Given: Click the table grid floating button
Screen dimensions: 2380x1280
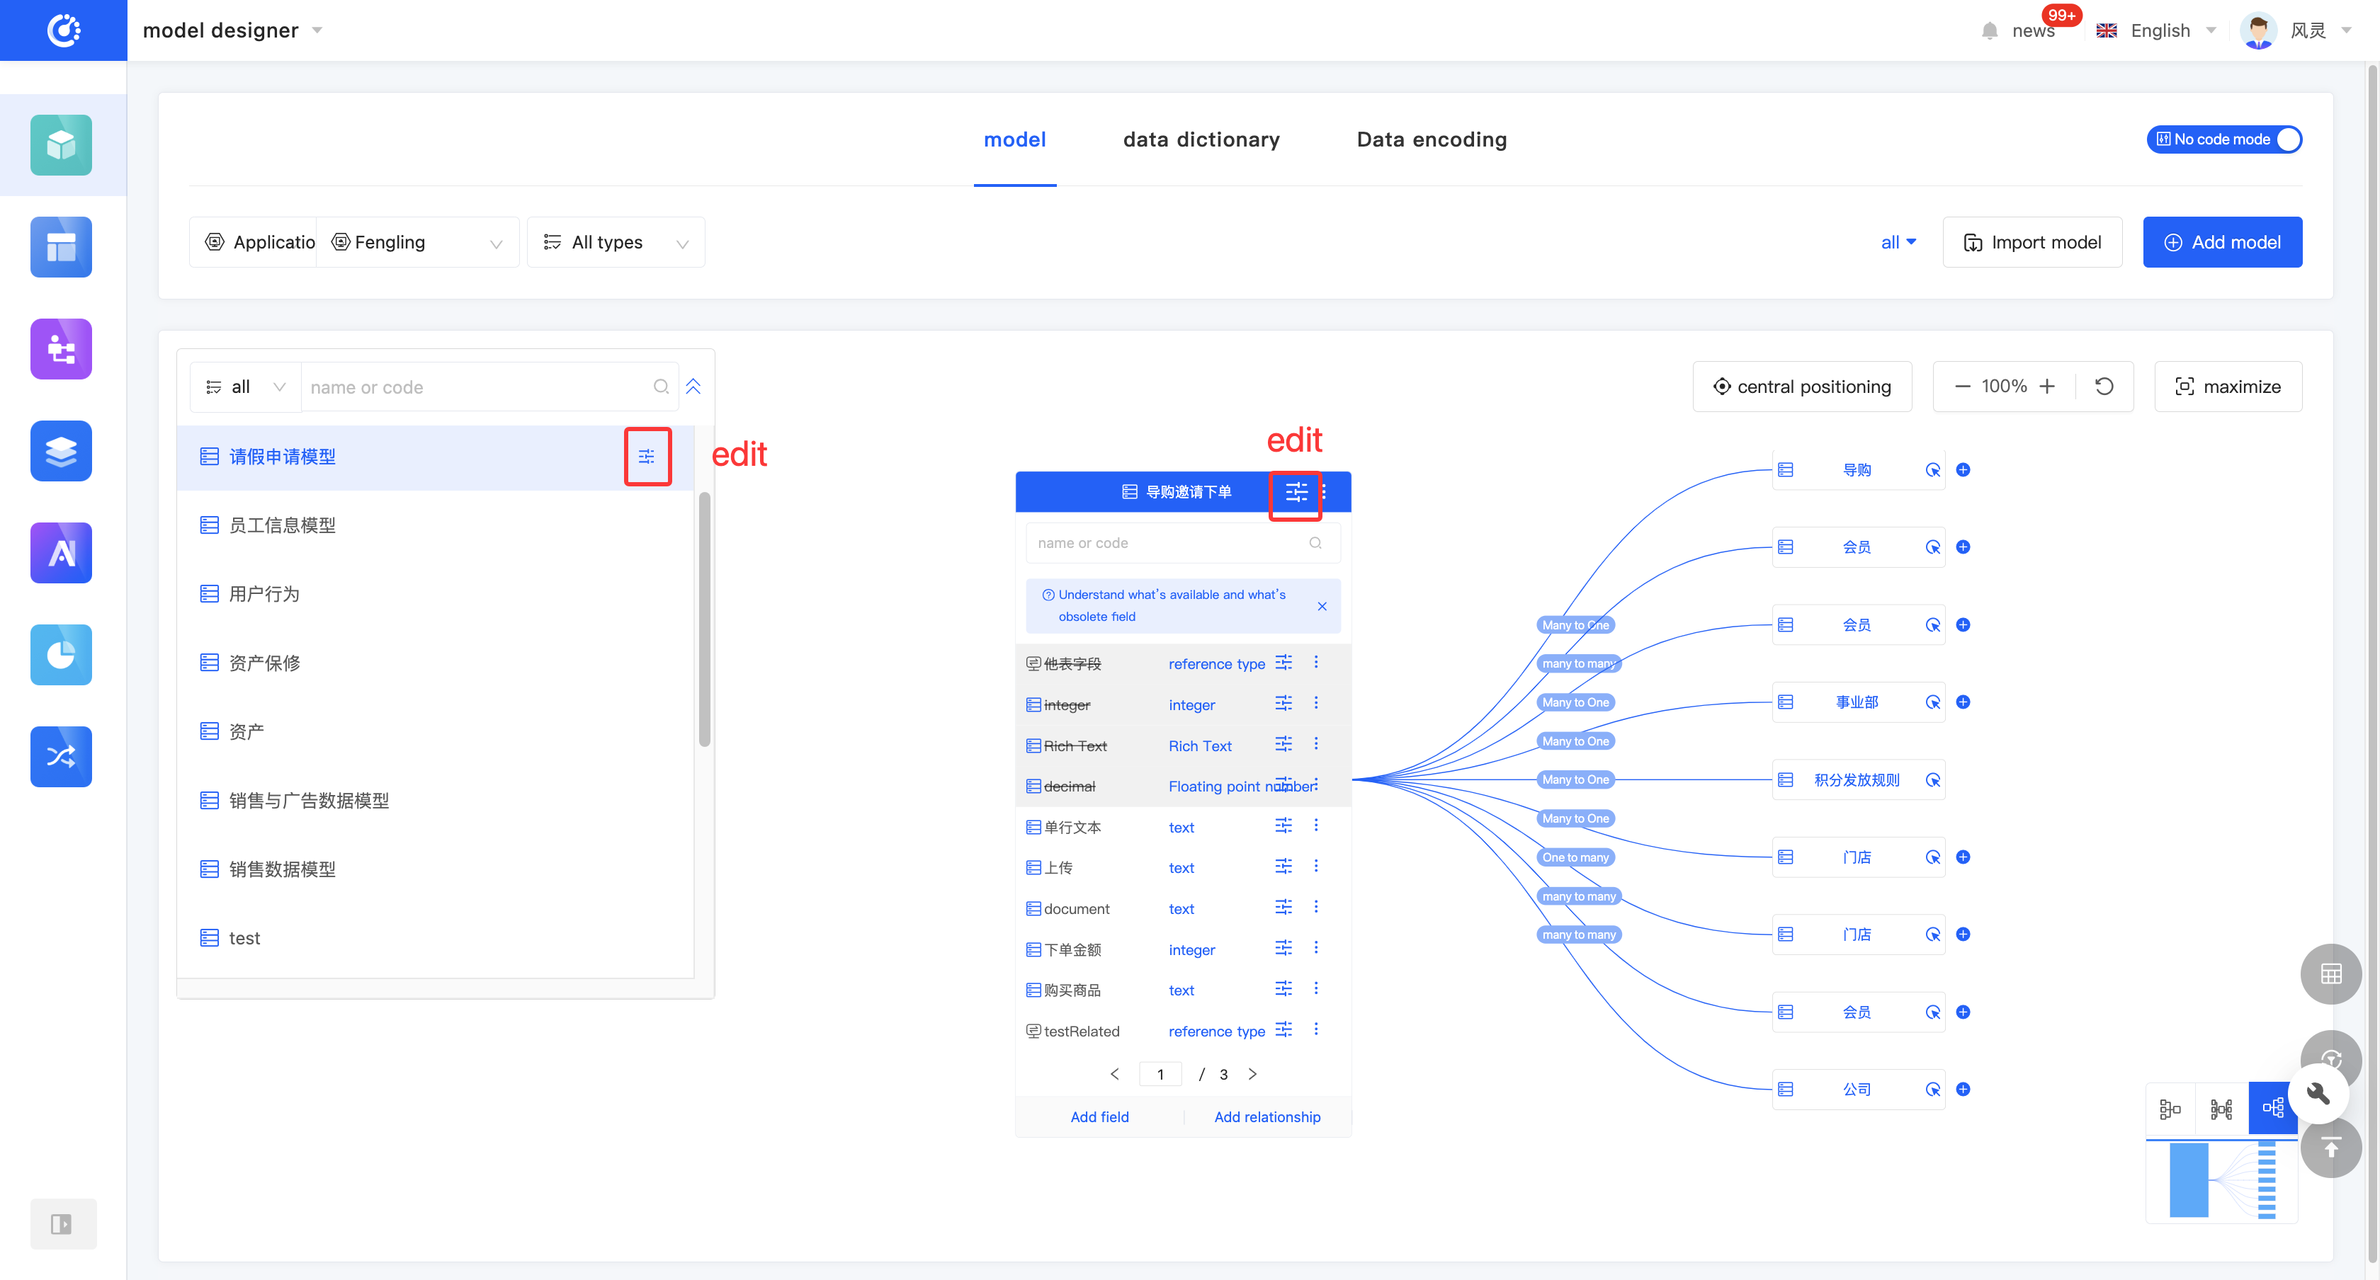Looking at the screenshot, I should tap(2330, 973).
